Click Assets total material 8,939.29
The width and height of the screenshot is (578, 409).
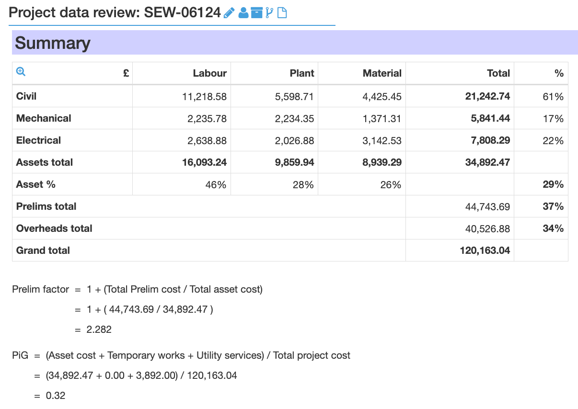pos(381,162)
